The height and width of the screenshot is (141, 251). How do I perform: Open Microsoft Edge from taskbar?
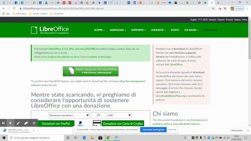[84, 137]
